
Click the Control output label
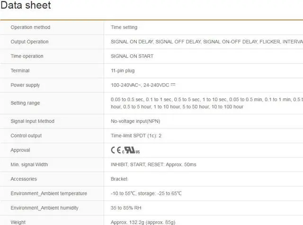27,136
